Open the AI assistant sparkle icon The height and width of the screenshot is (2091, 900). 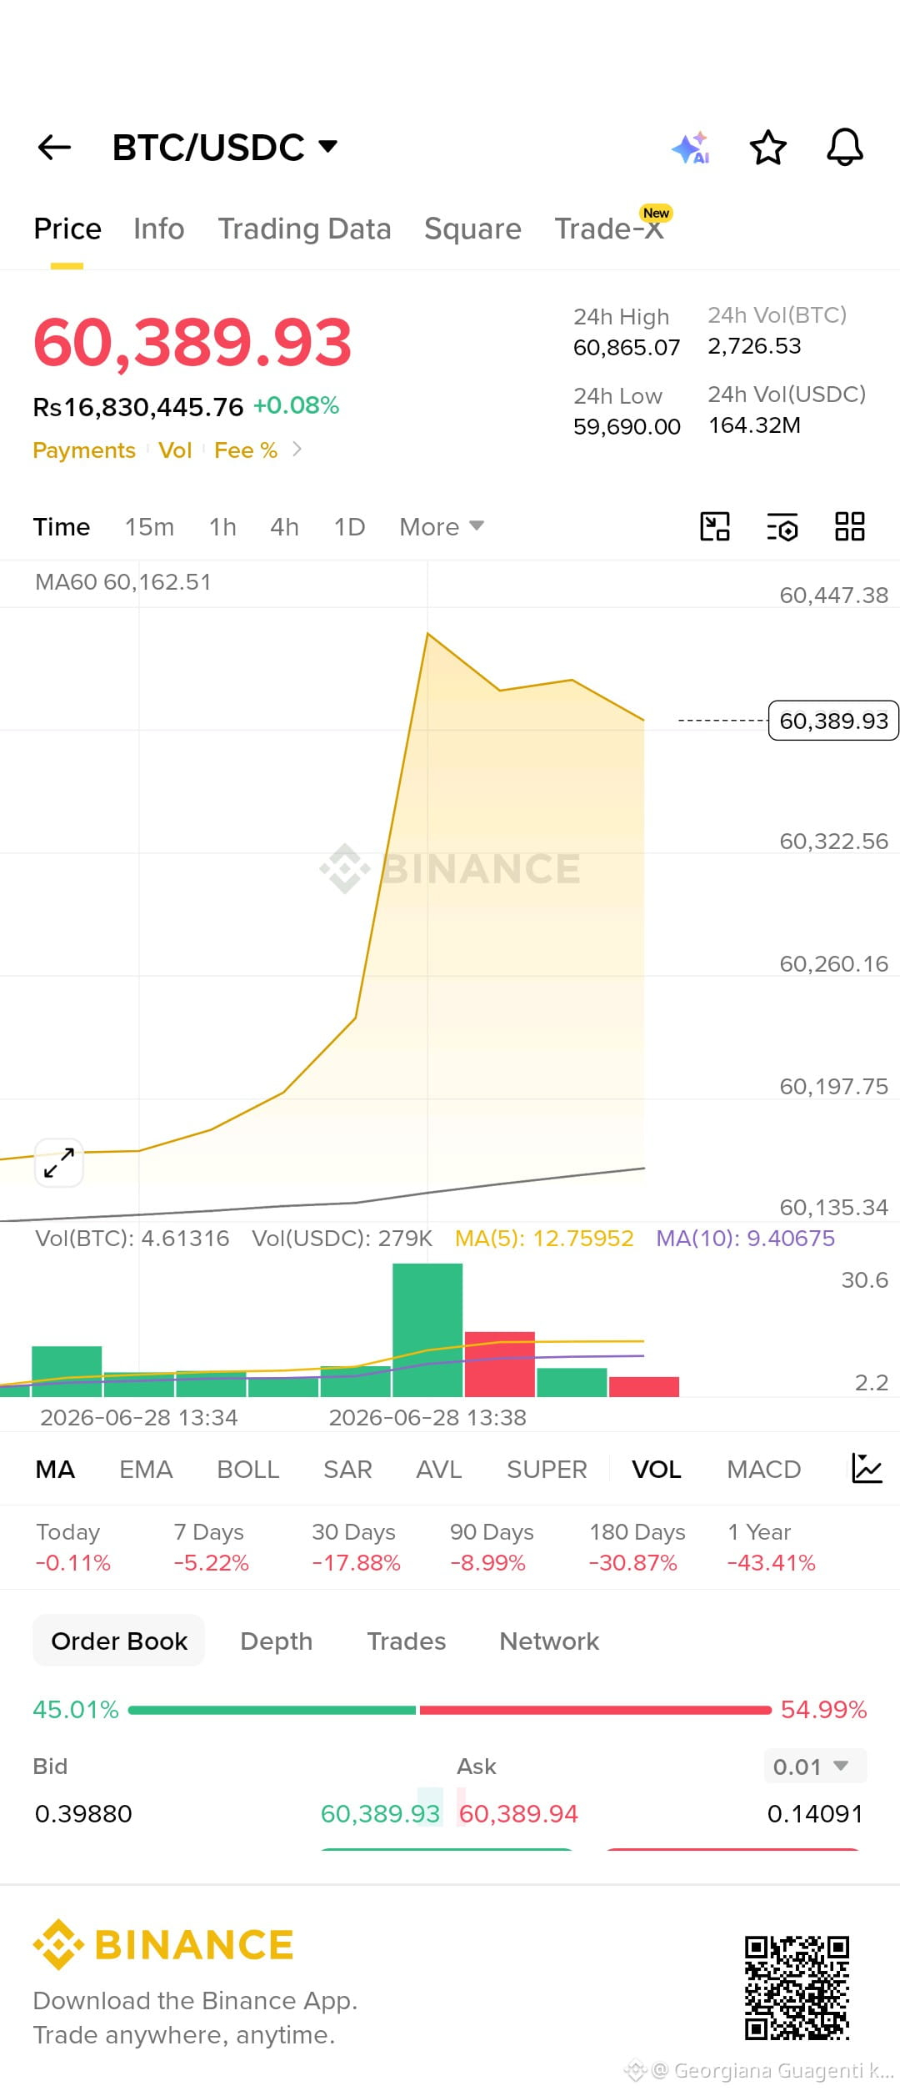[x=691, y=148]
